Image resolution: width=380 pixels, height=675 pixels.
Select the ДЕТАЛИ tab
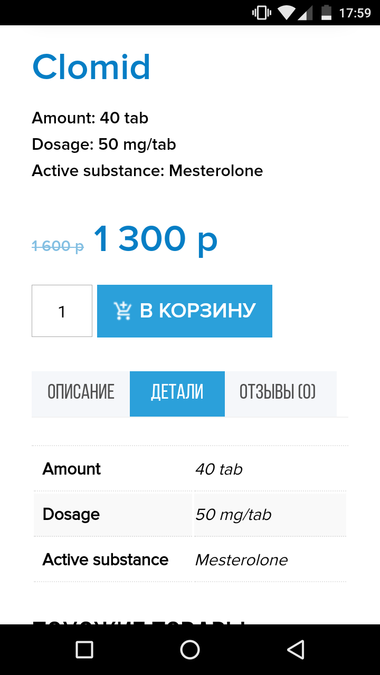(x=177, y=392)
